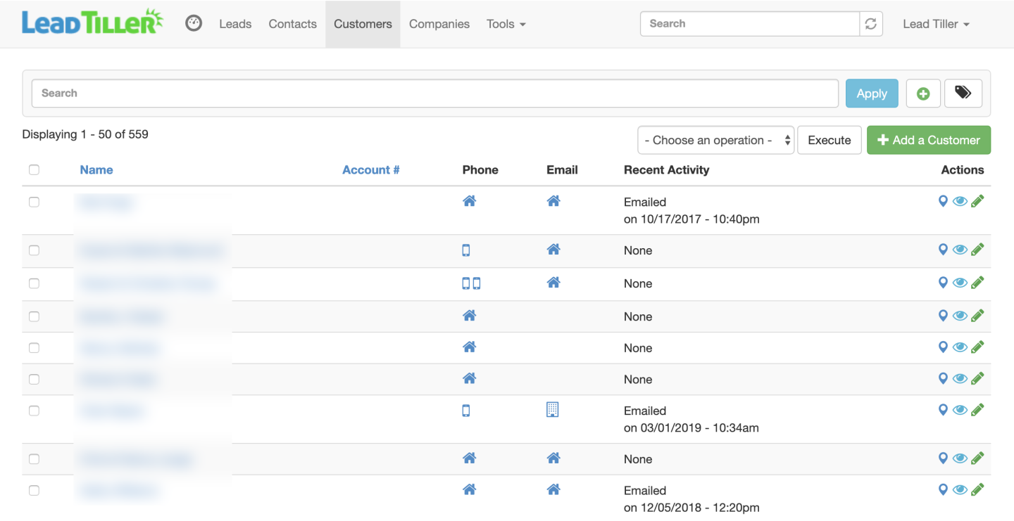This screenshot has width=1014, height=521.
Task: Focus the customer filter search field
Action: point(434,93)
